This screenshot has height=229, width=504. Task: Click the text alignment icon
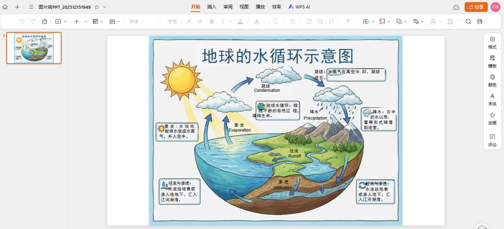point(275,21)
